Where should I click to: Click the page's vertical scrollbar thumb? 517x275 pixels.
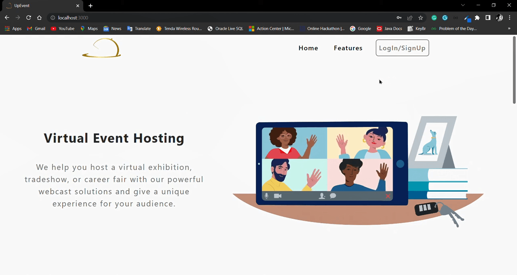(x=514, y=70)
